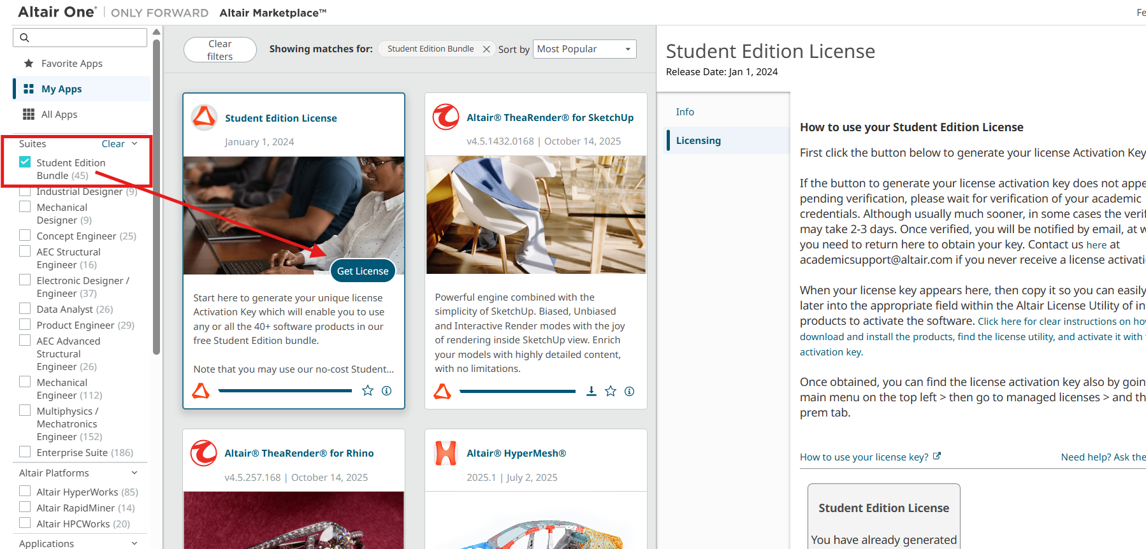The width and height of the screenshot is (1146, 549).
Task: Check Altair HPCWorks platform
Action: pyautogui.click(x=25, y=523)
